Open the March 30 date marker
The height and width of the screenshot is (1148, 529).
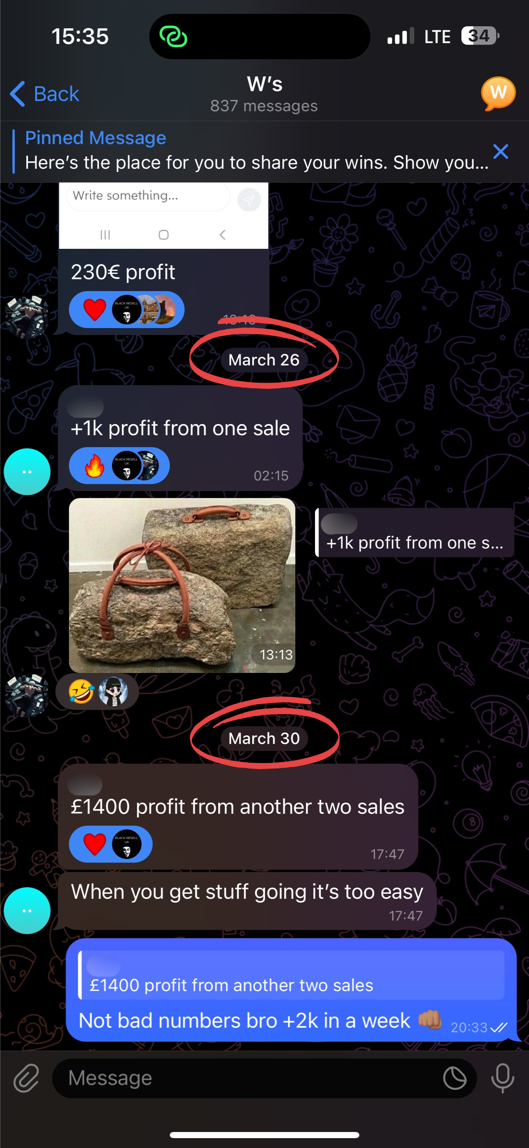pyautogui.click(x=264, y=739)
